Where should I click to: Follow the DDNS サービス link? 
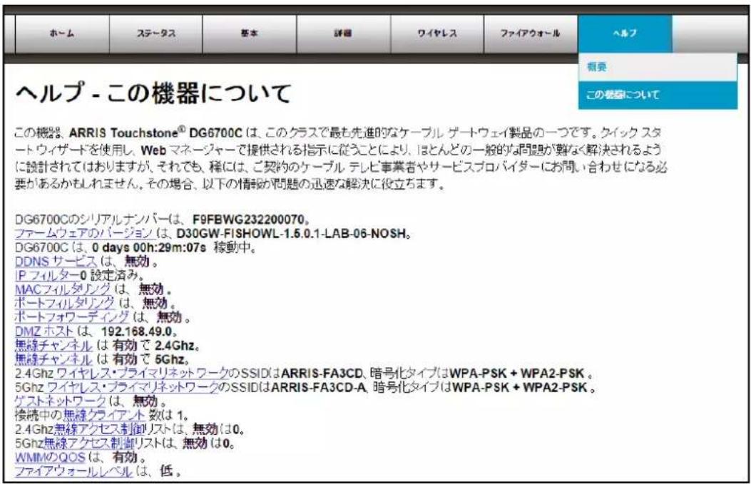56,262
